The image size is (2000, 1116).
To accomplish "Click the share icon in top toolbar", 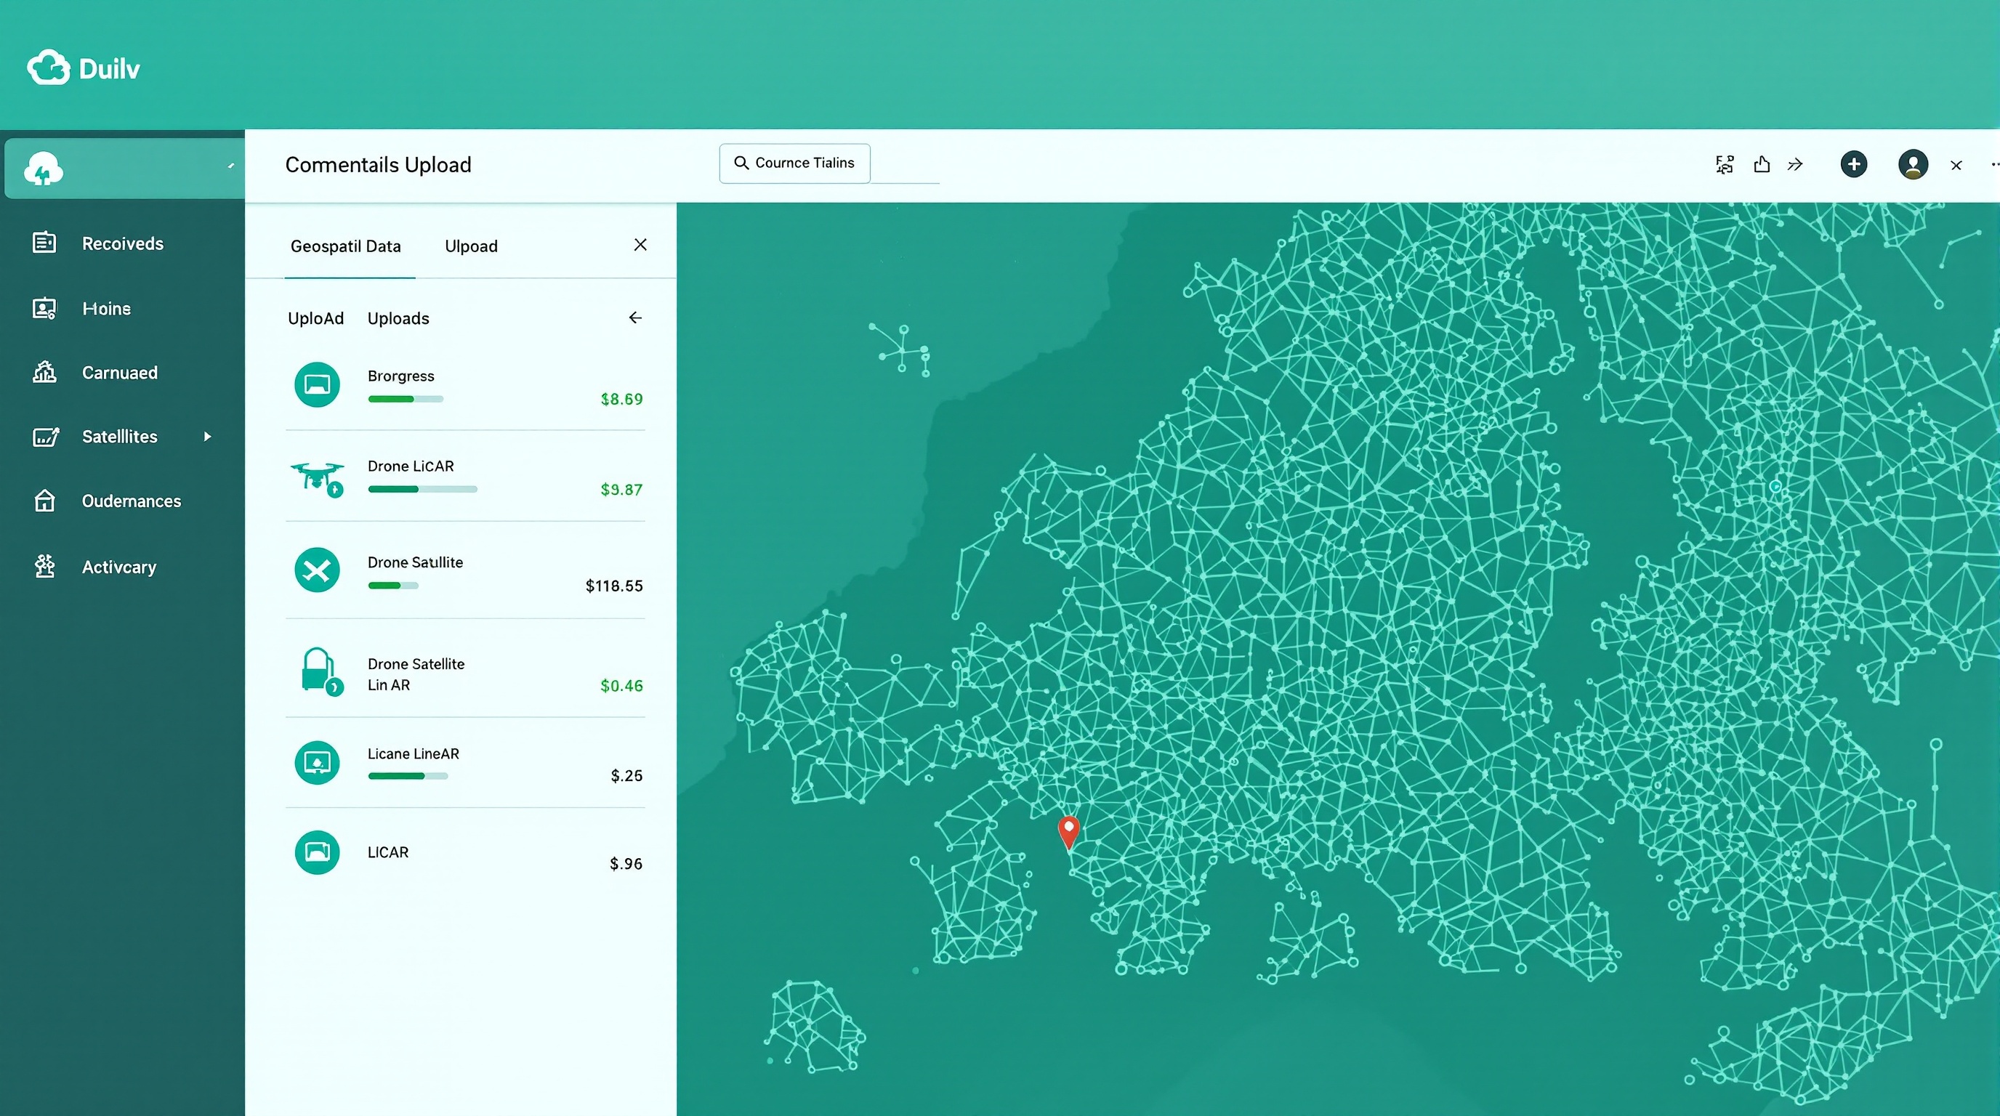I will (1762, 164).
